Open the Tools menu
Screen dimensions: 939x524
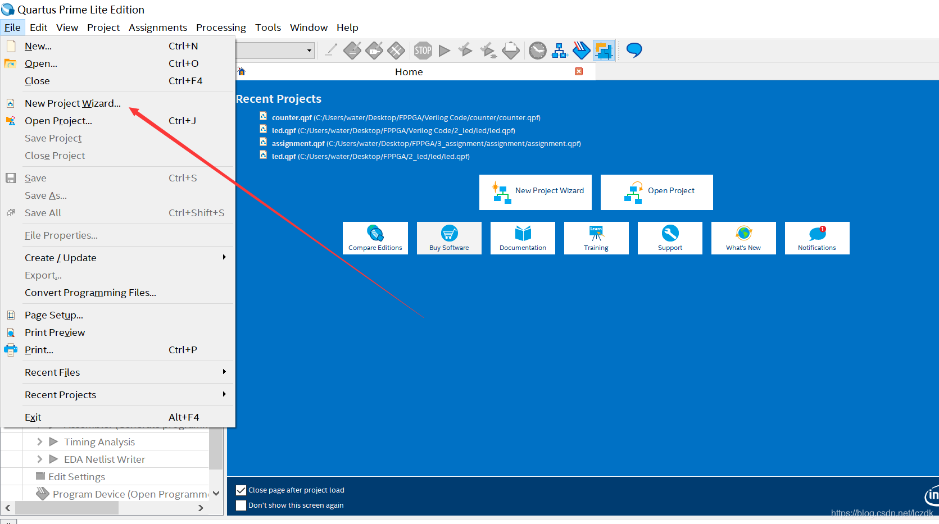click(x=268, y=28)
